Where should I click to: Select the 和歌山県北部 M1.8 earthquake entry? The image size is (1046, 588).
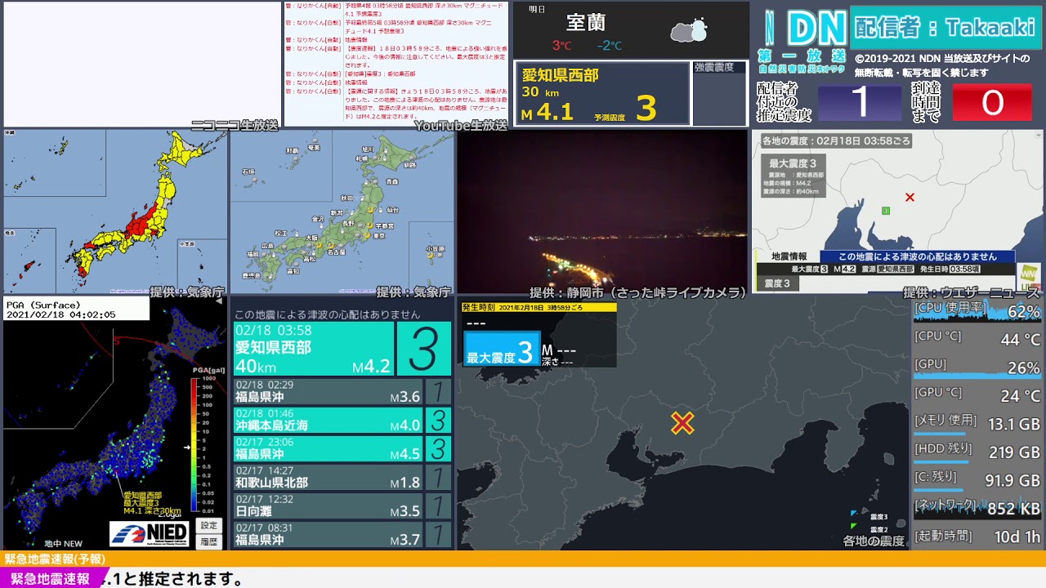pos(328,477)
